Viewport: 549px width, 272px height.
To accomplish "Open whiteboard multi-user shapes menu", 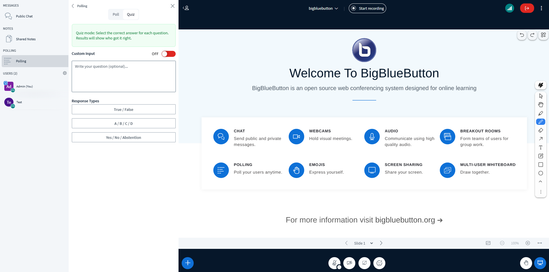I will (543, 35).
